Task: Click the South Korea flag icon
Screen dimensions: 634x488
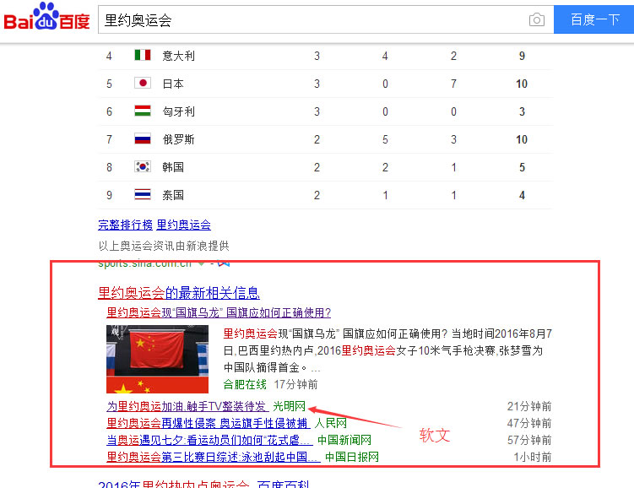Action: [x=143, y=166]
